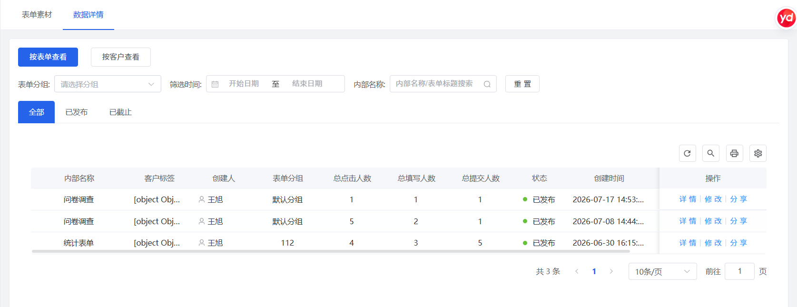Click the 前往 page number input
This screenshot has height=307, width=797.
tap(739, 271)
